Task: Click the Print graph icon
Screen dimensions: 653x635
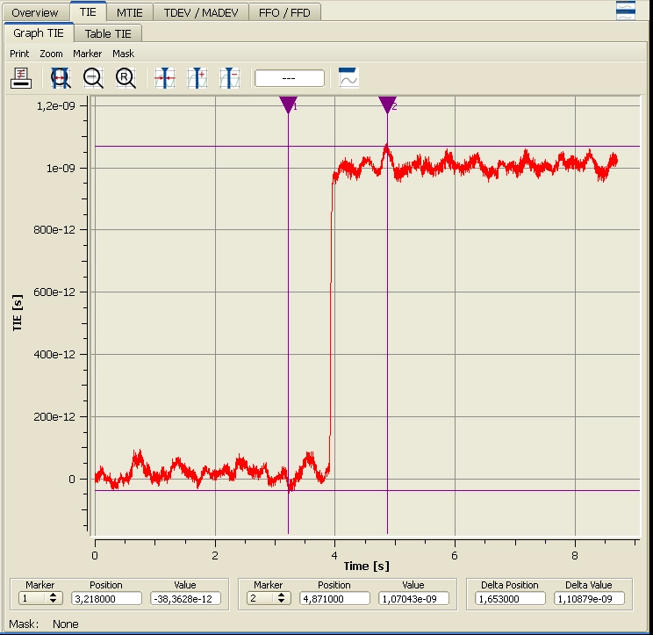Action: tap(21, 78)
